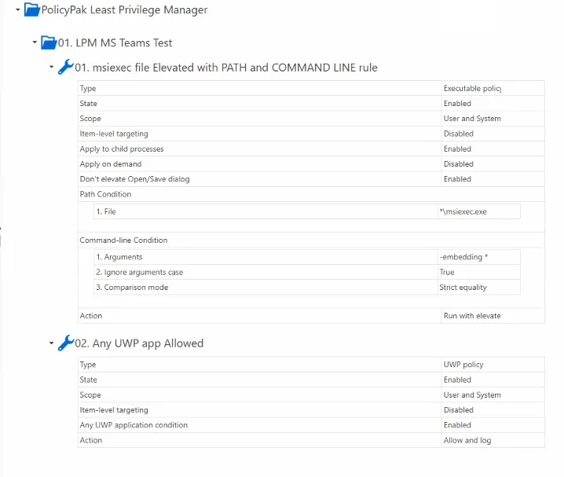The height and width of the screenshot is (477, 564).
Task: Click the PolicyPak Least Privilege Manager folder icon
Action: click(x=31, y=10)
